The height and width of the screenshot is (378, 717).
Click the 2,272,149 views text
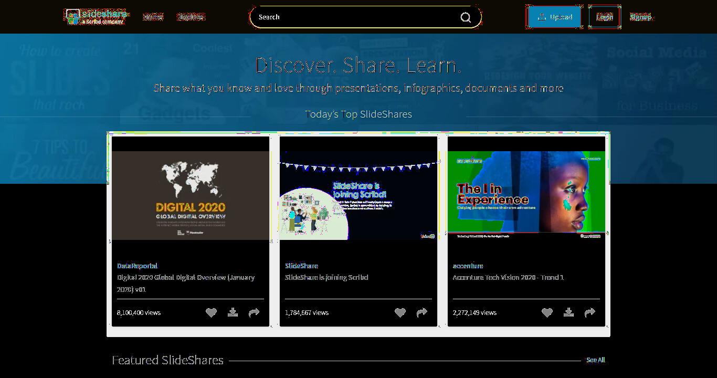(475, 312)
